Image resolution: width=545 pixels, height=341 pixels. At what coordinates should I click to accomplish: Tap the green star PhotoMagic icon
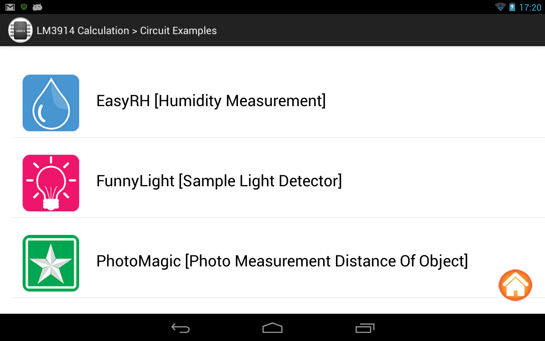(51, 263)
